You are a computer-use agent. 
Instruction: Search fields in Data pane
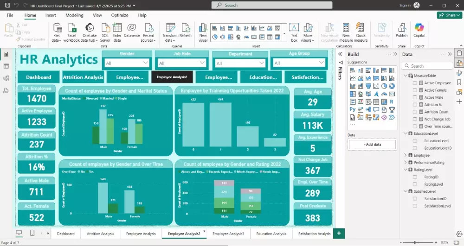point(427,66)
